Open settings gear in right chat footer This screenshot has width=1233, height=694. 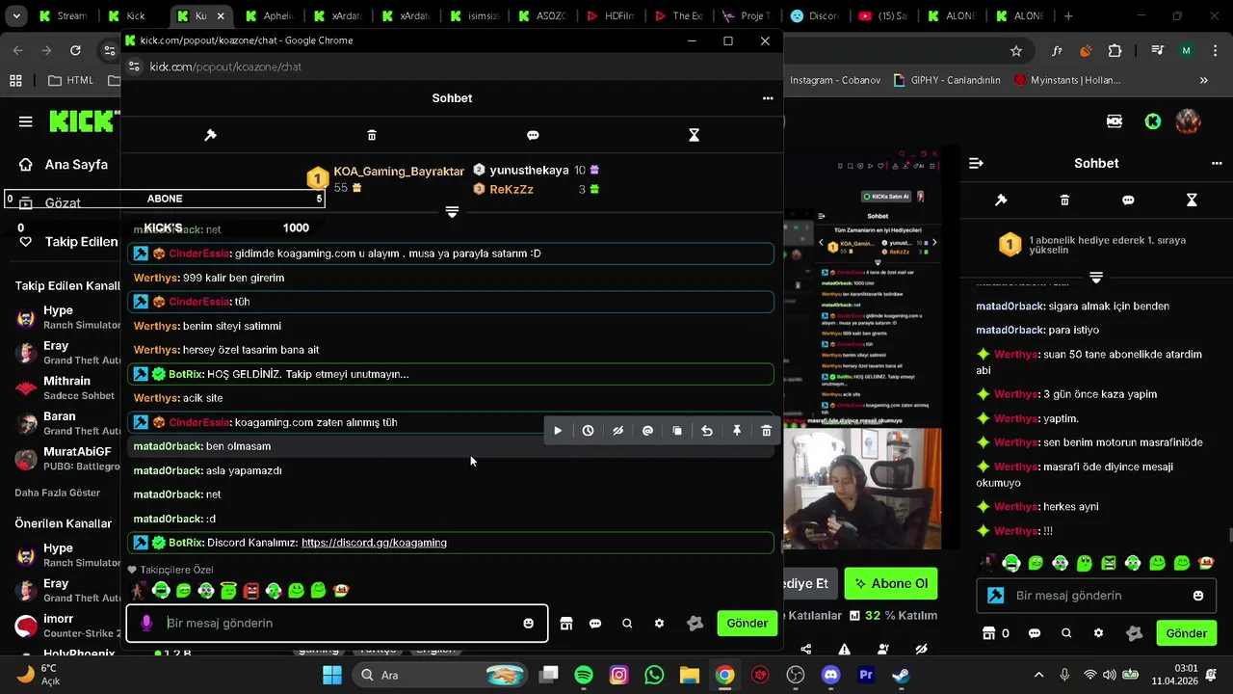point(1098,633)
